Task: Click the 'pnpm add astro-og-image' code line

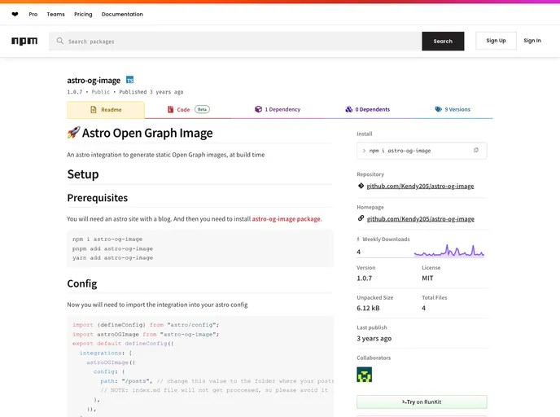Action: pos(112,248)
